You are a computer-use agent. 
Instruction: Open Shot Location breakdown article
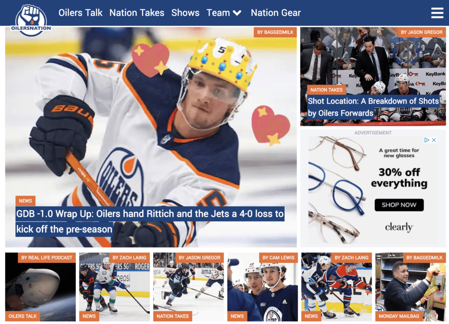click(373, 107)
